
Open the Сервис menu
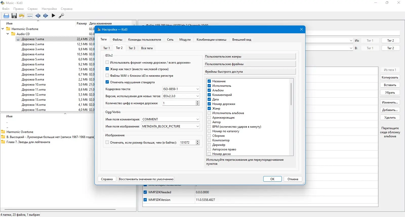pyautogui.click(x=33, y=9)
